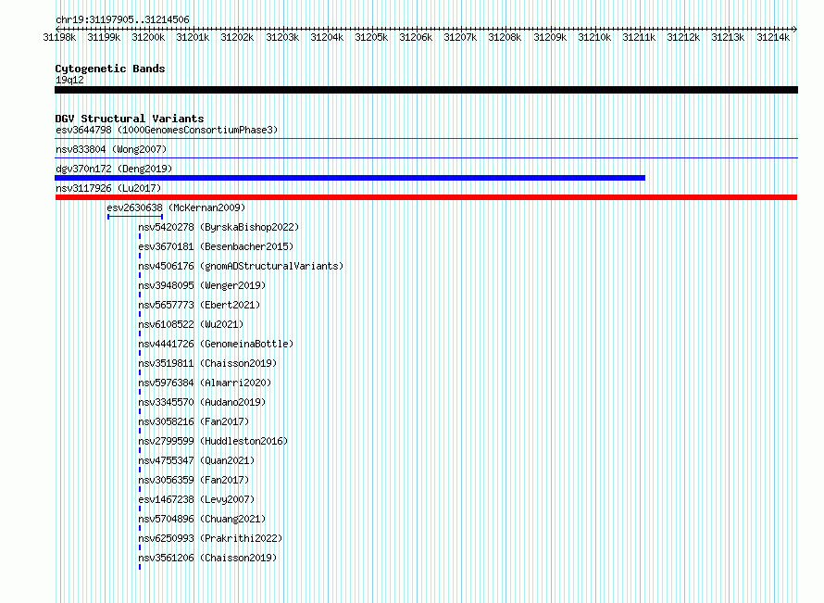Open variant nsv6250993 (Prakrithi2022)
The image size is (824, 603).
coord(210,538)
